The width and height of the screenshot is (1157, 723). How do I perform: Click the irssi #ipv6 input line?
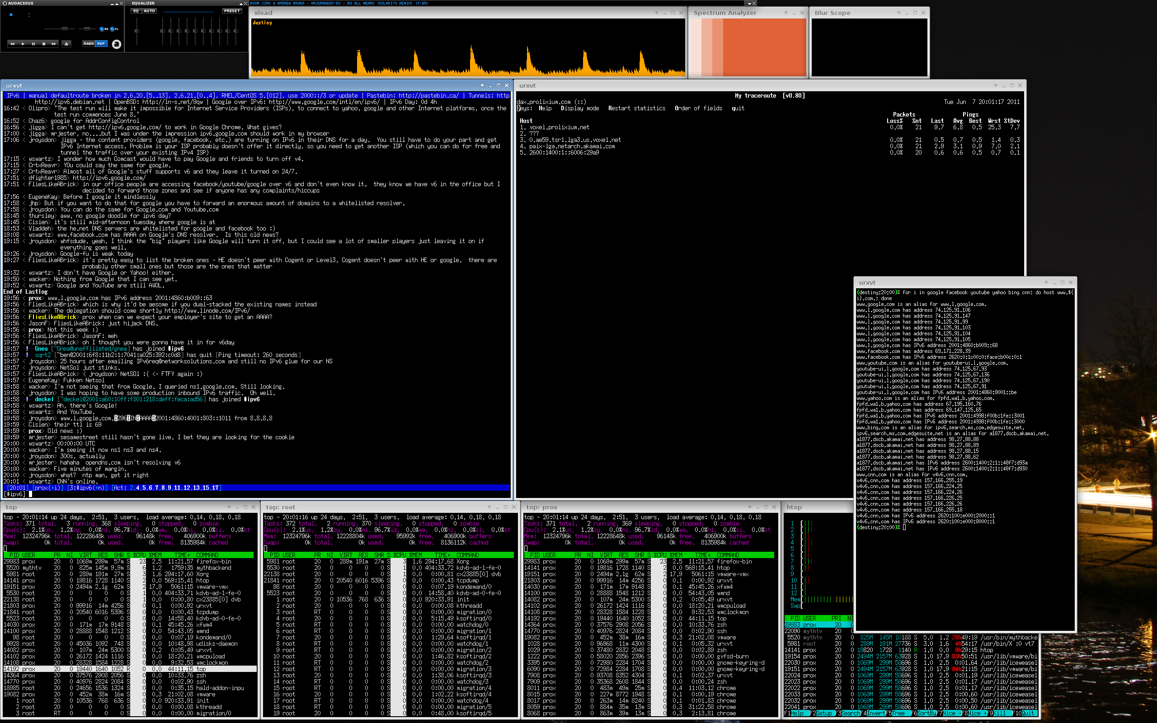coord(257,494)
